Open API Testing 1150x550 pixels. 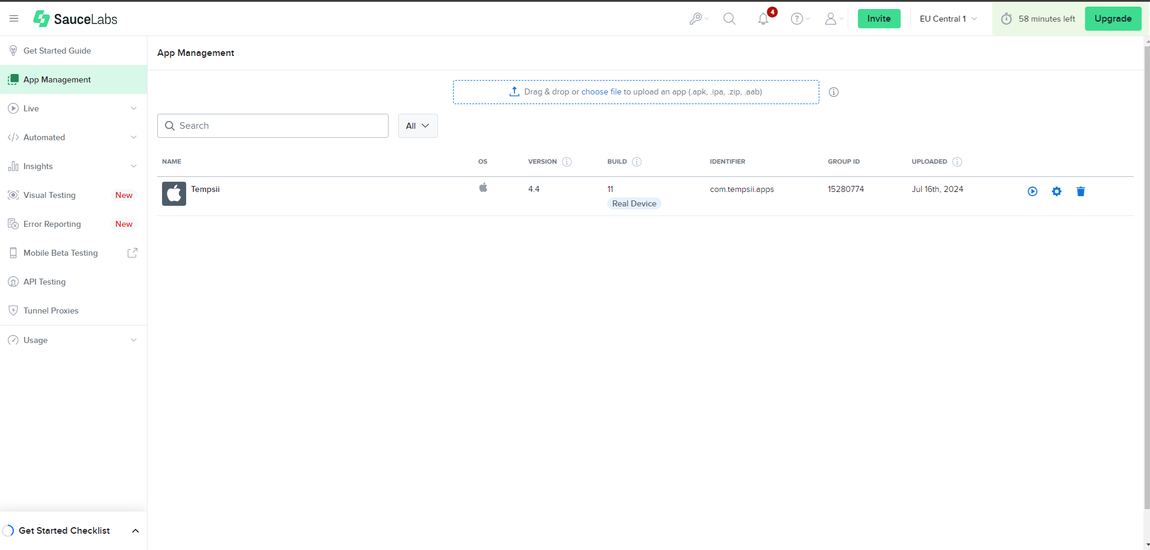[73, 282]
